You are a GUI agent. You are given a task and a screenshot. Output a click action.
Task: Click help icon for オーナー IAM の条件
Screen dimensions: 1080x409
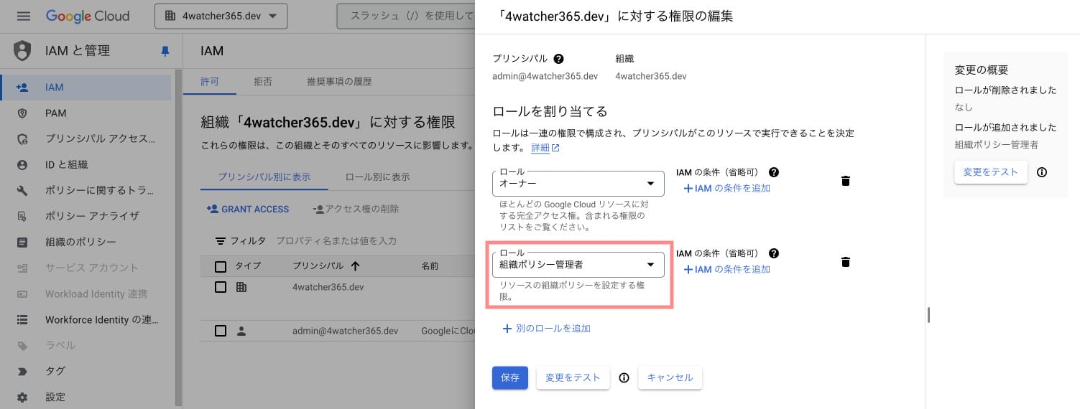tap(774, 172)
